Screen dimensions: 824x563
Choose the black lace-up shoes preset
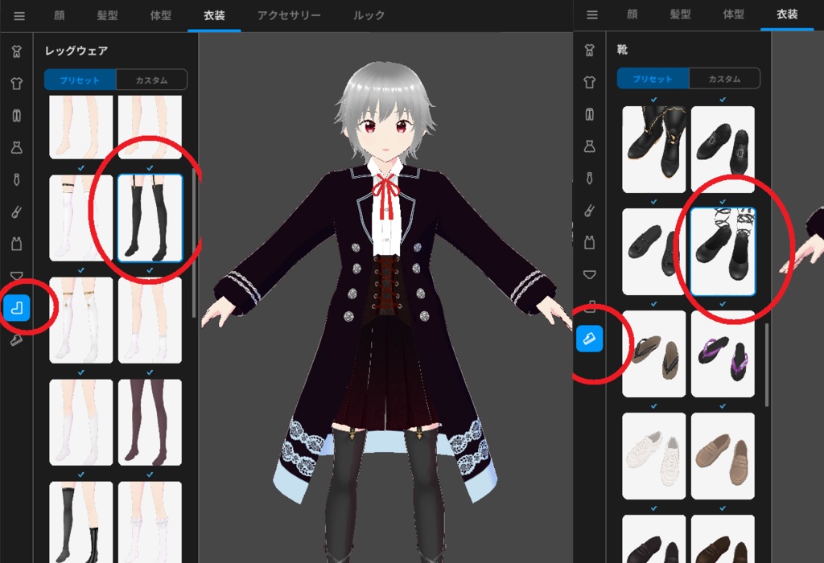(x=653, y=252)
